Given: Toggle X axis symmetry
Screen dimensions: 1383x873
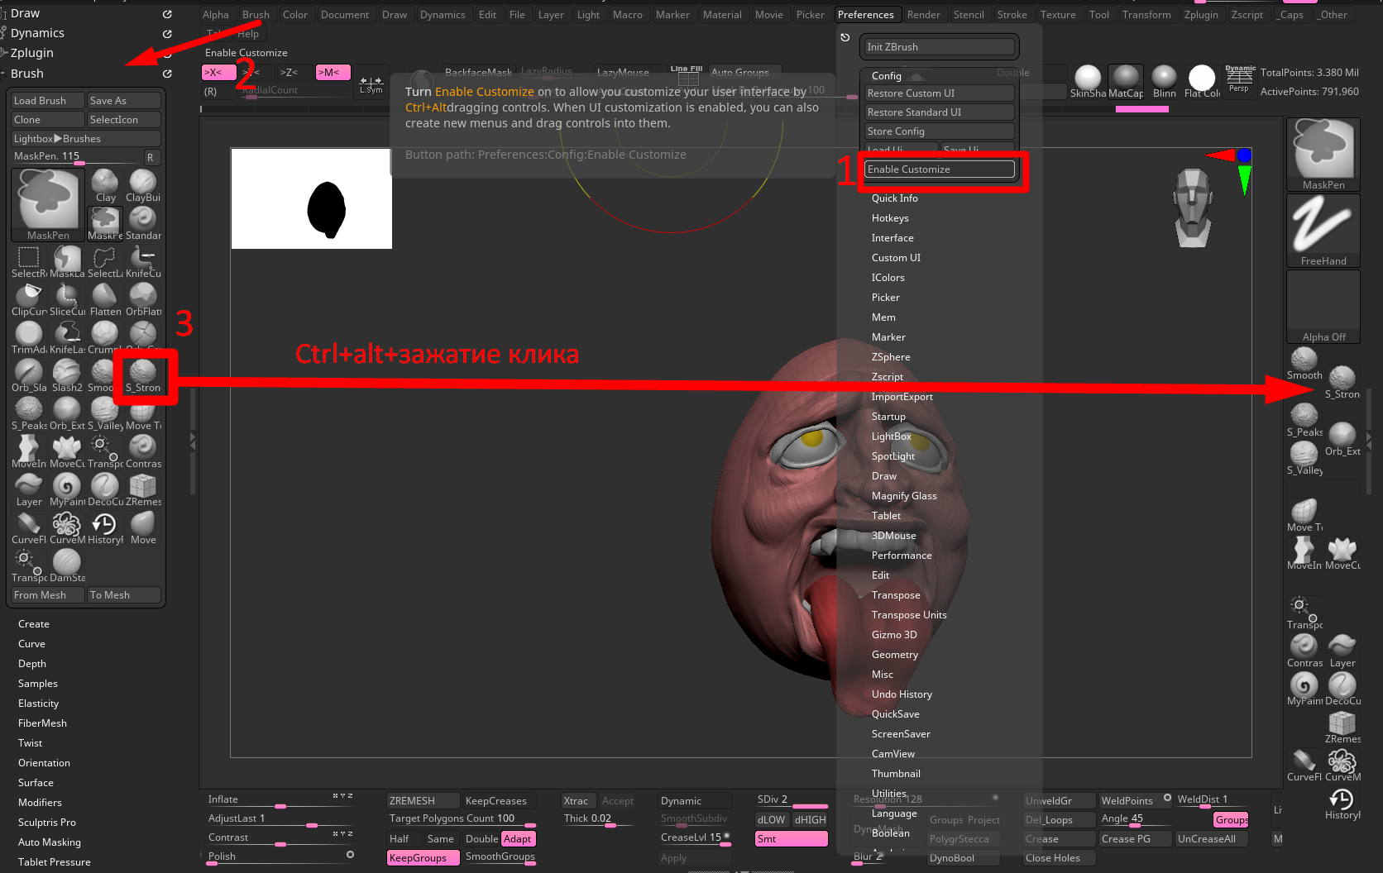Looking at the screenshot, I should click(218, 73).
